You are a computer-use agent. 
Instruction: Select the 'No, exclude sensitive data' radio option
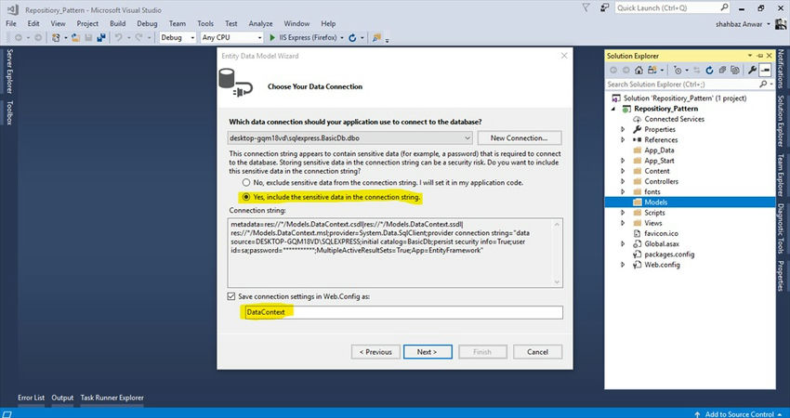click(246, 182)
